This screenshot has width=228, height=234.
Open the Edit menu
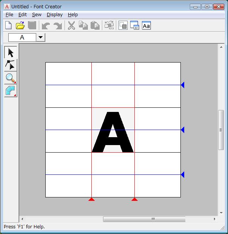pos(23,15)
